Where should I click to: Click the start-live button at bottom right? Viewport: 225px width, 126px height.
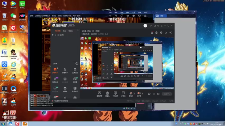(x=167, y=94)
